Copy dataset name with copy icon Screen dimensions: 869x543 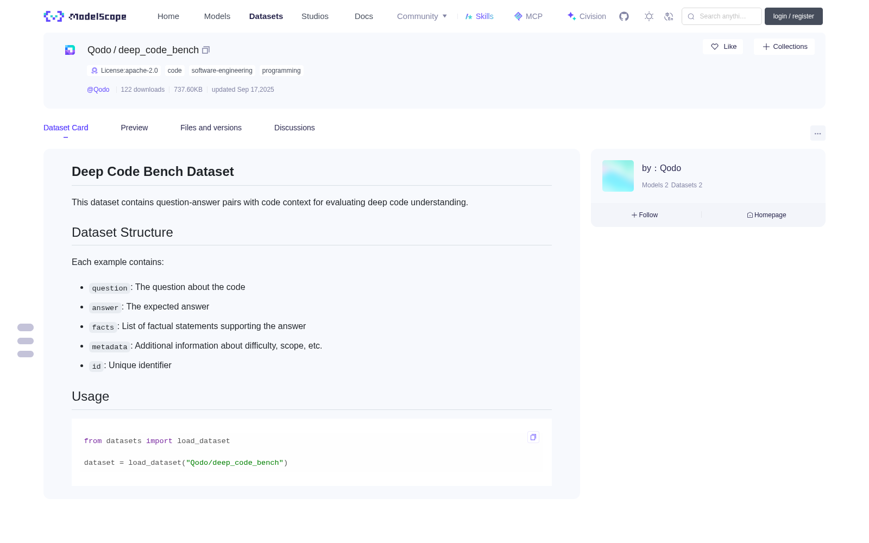(x=206, y=50)
